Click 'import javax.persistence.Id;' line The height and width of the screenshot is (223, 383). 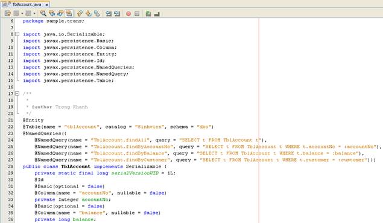coord(64,61)
